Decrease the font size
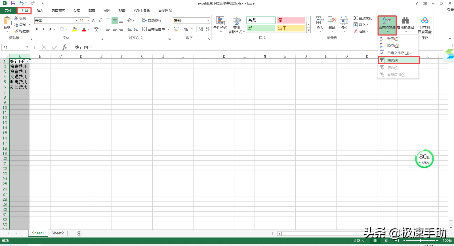The width and height of the screenshot is (454, 246). [100, 20]
